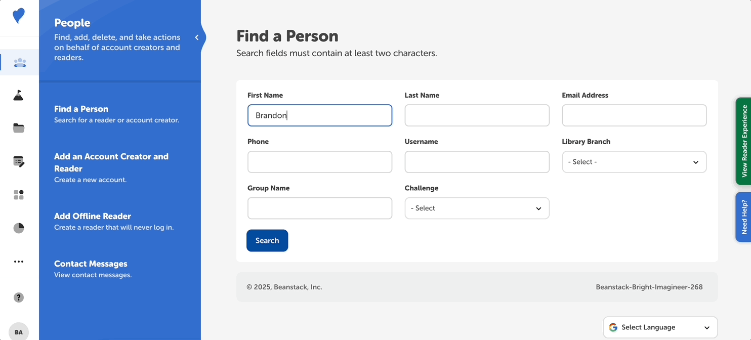Click the BA user avatar

(19, 332)
